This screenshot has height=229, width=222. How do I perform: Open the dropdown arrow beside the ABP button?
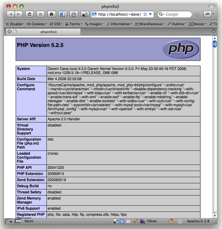[214, 14]
